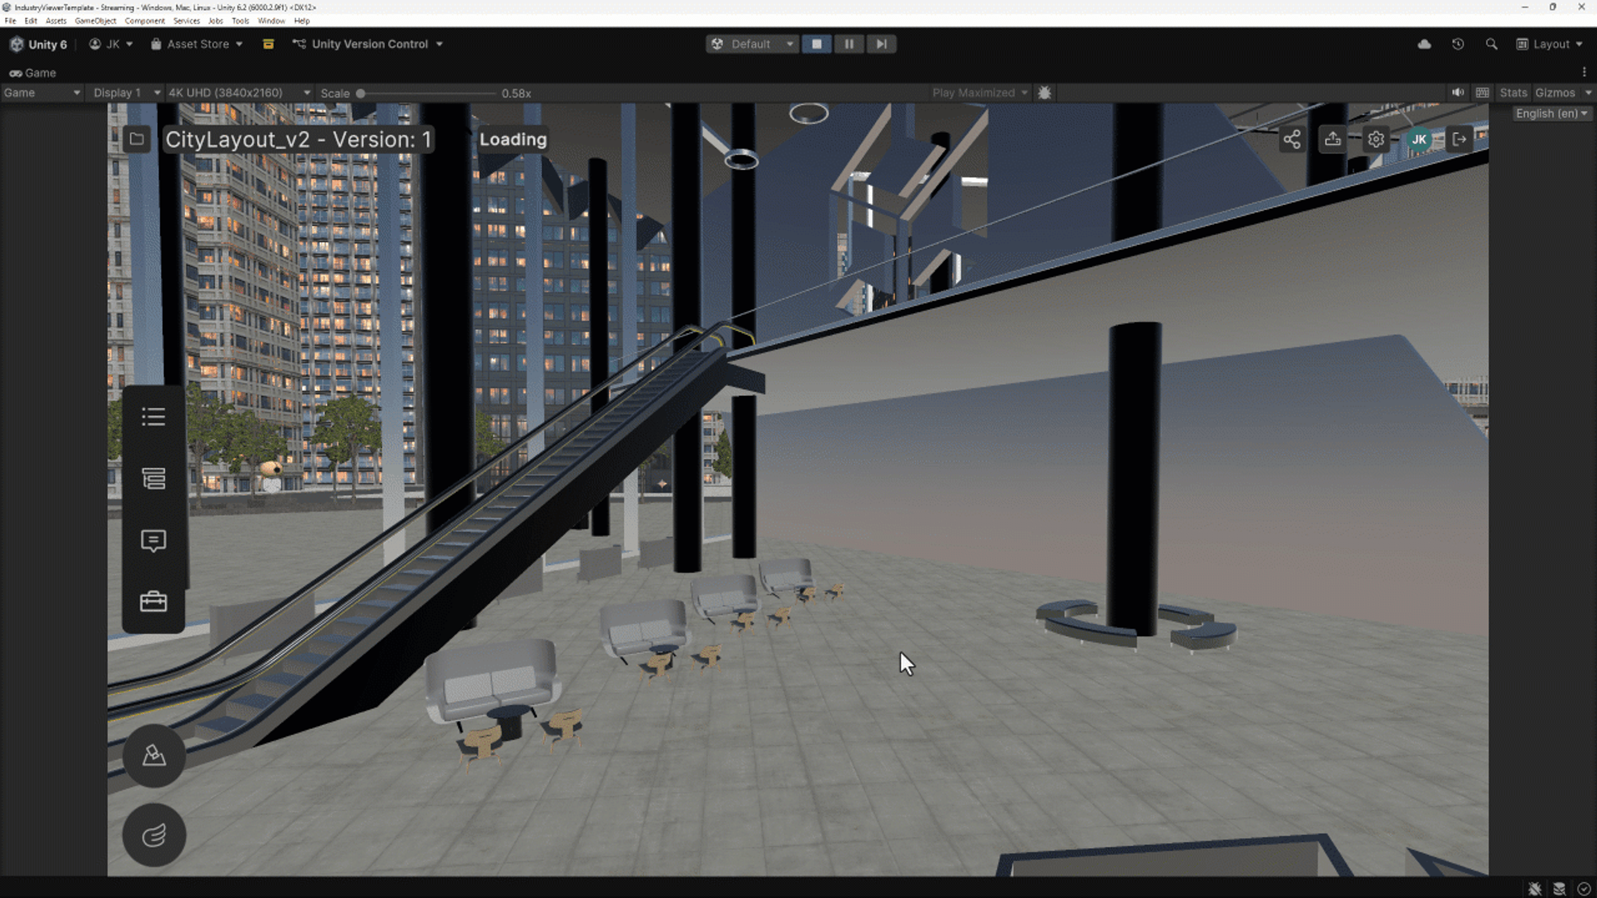
Task: Toggle mute audio speaker in Game view
Action: (1458, 93)
